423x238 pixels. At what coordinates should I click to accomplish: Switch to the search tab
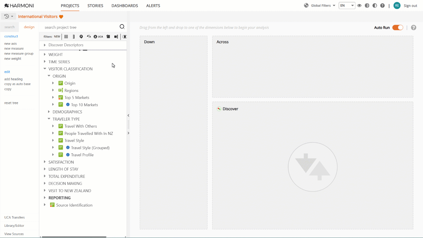10,27
